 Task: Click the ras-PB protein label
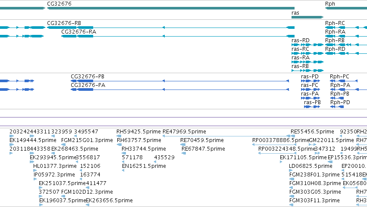[x=312, y=102]
